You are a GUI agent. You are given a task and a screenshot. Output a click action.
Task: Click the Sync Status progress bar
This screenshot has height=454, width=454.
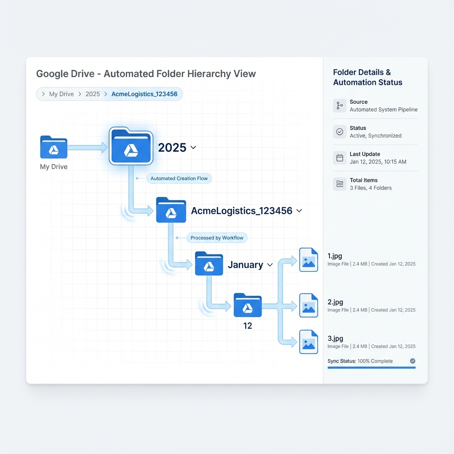click(x=372, y=368)
